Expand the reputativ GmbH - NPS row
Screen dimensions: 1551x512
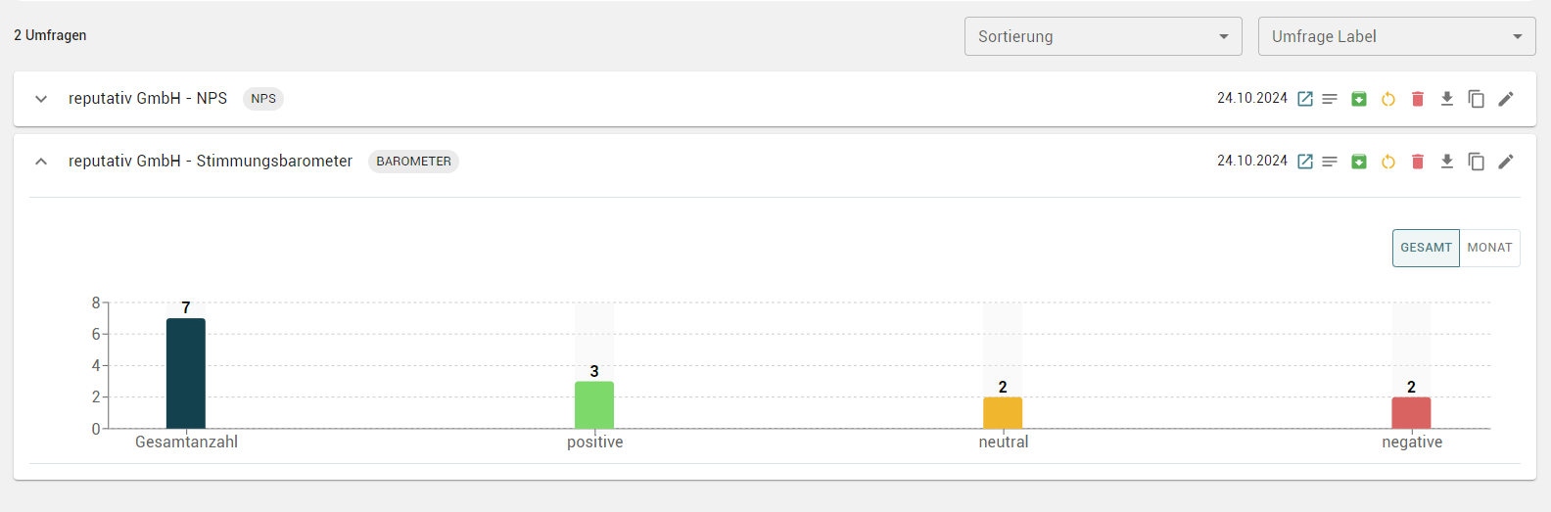[41, 99]
